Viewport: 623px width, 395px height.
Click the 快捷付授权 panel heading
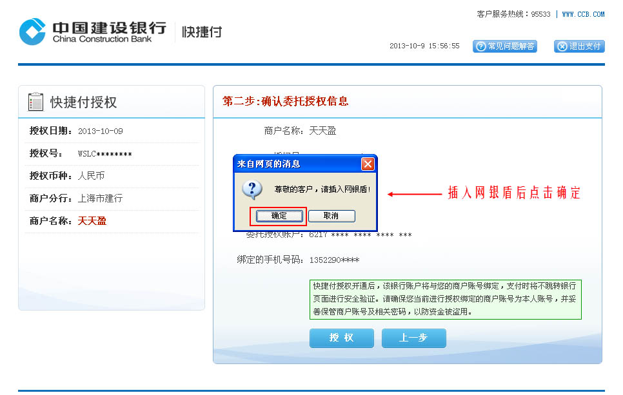[x=83, y=102]
